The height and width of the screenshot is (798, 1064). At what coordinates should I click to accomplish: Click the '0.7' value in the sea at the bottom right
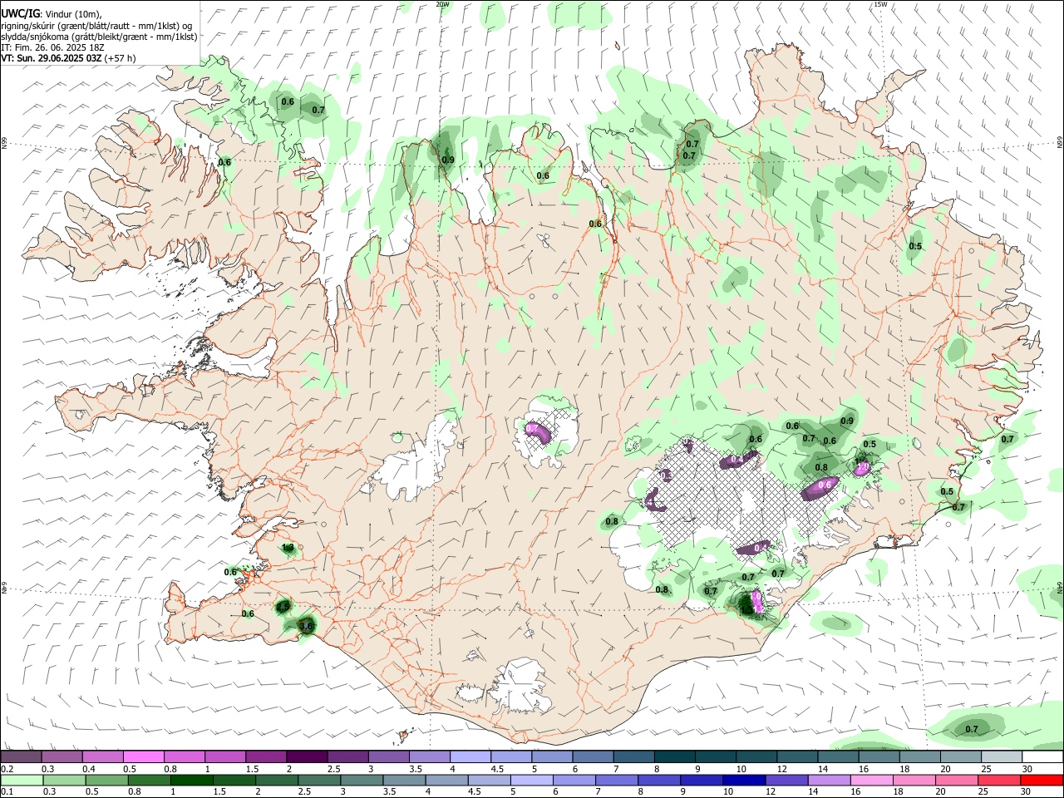(972, 729)
